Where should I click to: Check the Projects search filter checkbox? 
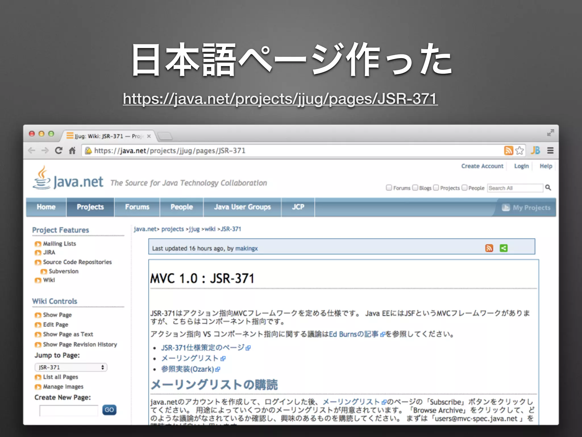436,187
